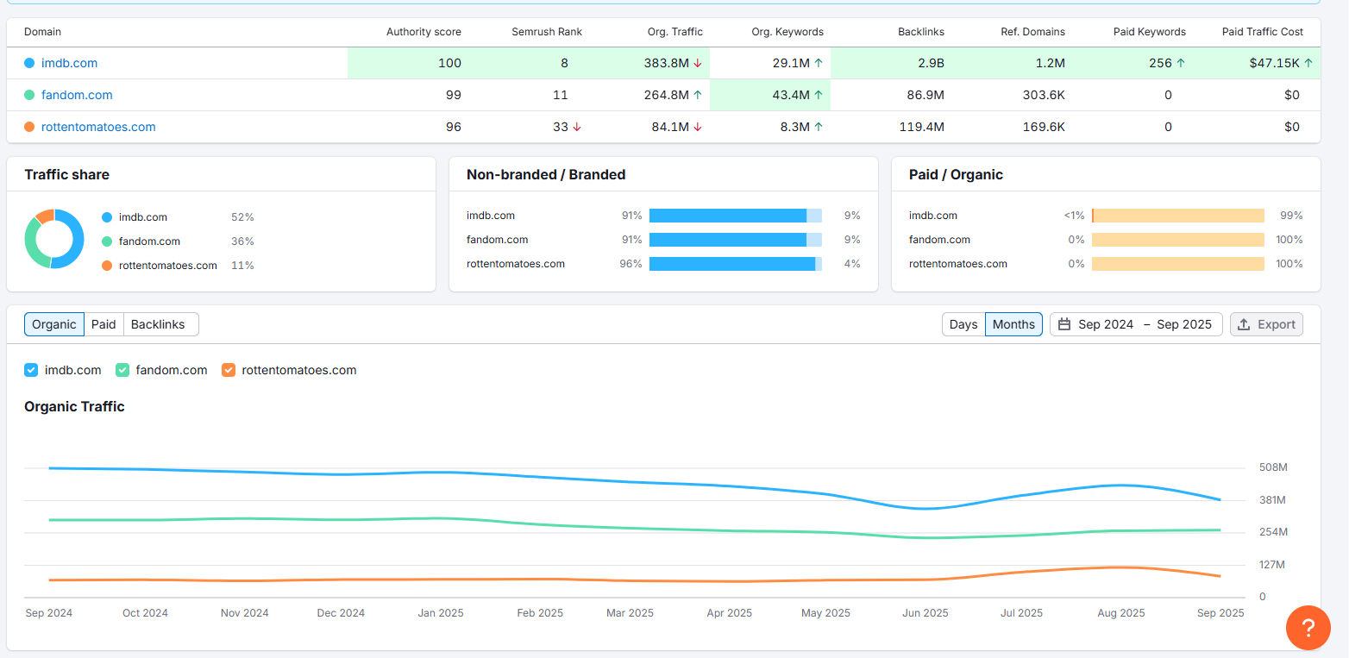Sort table by Authority score column
1349x658 pixels.
coord(423,32)
